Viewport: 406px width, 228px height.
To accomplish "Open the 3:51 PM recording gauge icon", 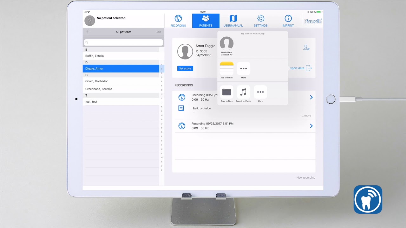I will tap(182, 126).
